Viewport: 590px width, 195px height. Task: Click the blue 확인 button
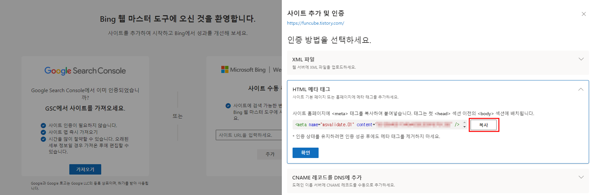click(305, 152)
